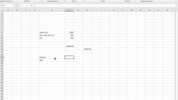178x100 pixels.
Task: Open Insert Function with the fx icon
Action: (x=32, y=6)
